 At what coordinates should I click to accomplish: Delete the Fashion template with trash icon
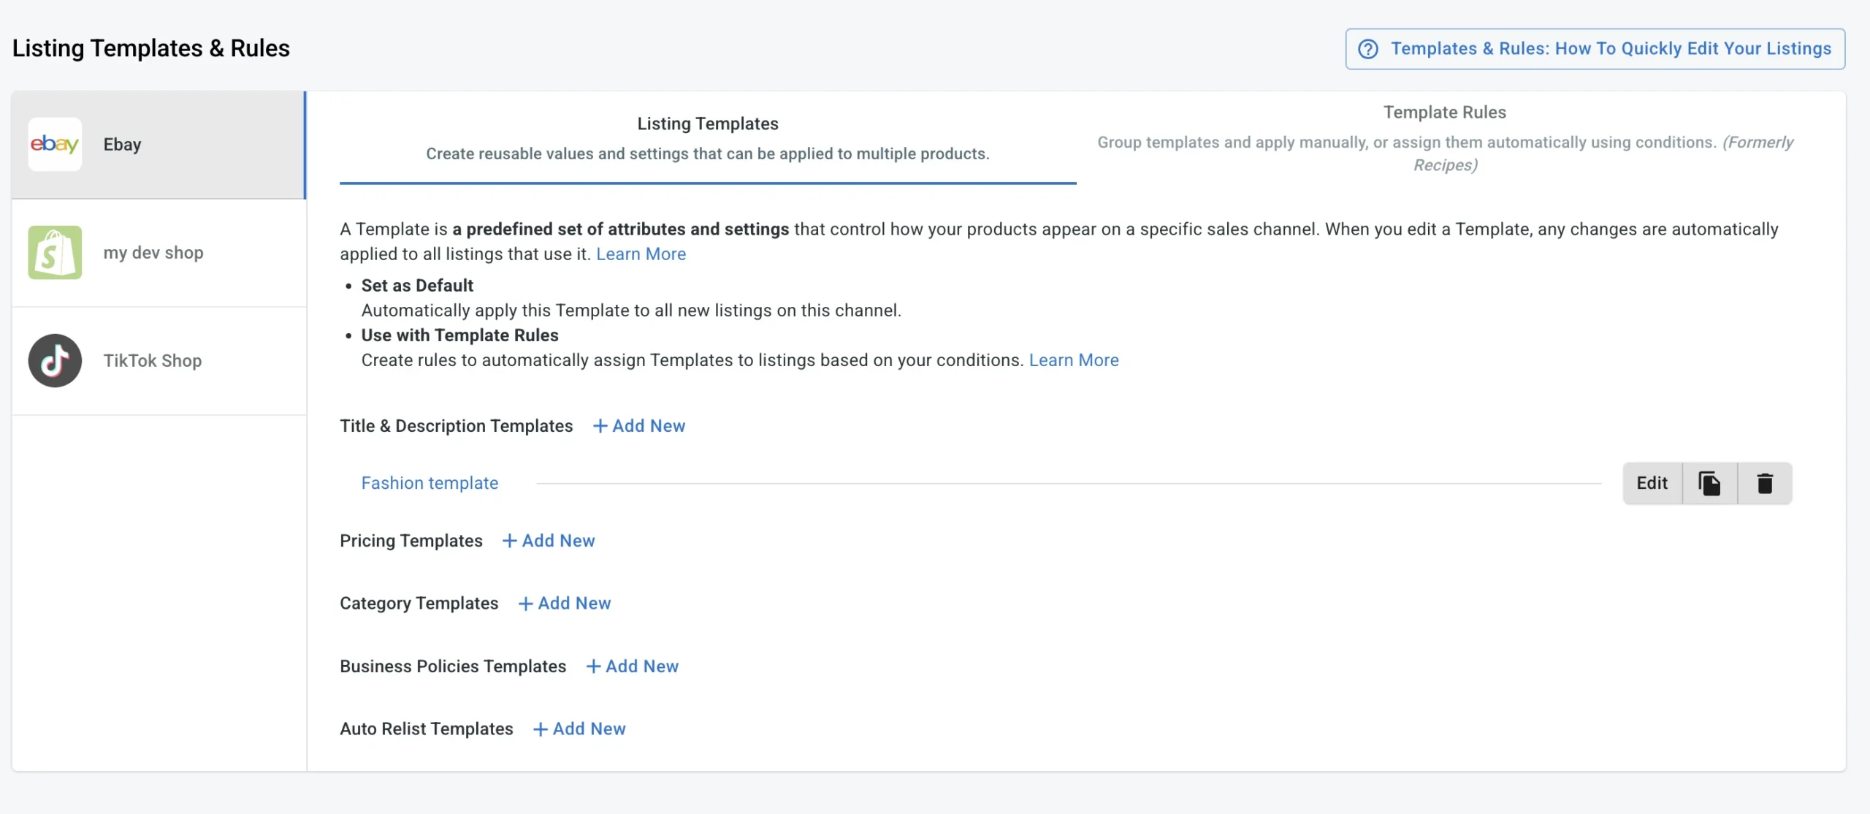click(1765, 483)
